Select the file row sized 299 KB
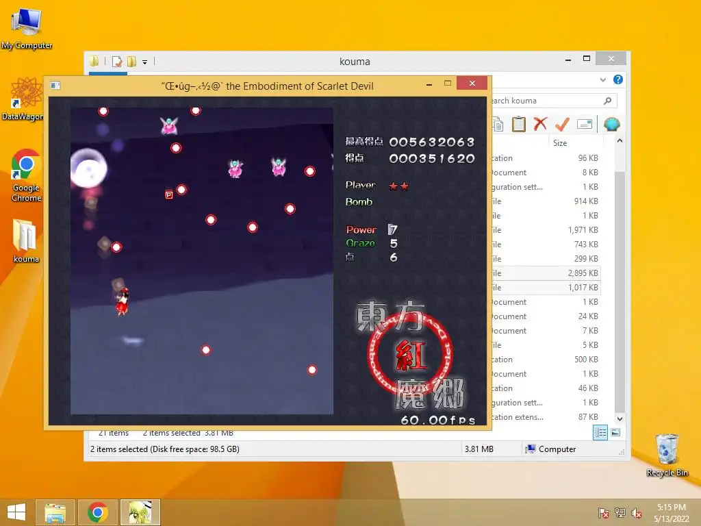 [x=546, y=258]
